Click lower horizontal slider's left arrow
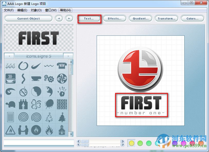This screenshot has height=152, width=209. [79, 145]
